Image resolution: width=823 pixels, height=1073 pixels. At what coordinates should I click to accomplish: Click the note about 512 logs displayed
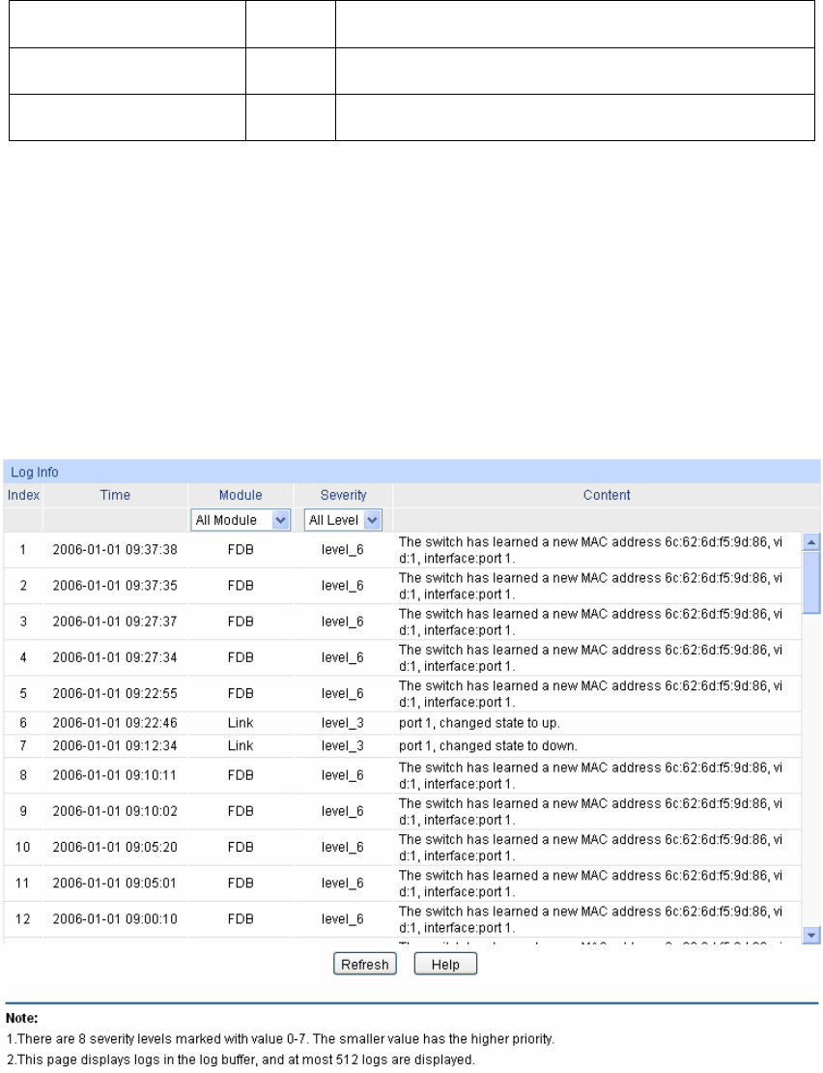click(x=240, y=1059)
